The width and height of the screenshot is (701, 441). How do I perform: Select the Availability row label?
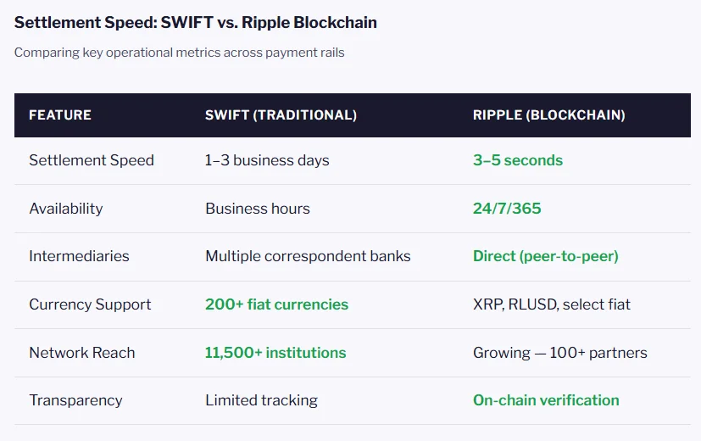click(66, 209)
